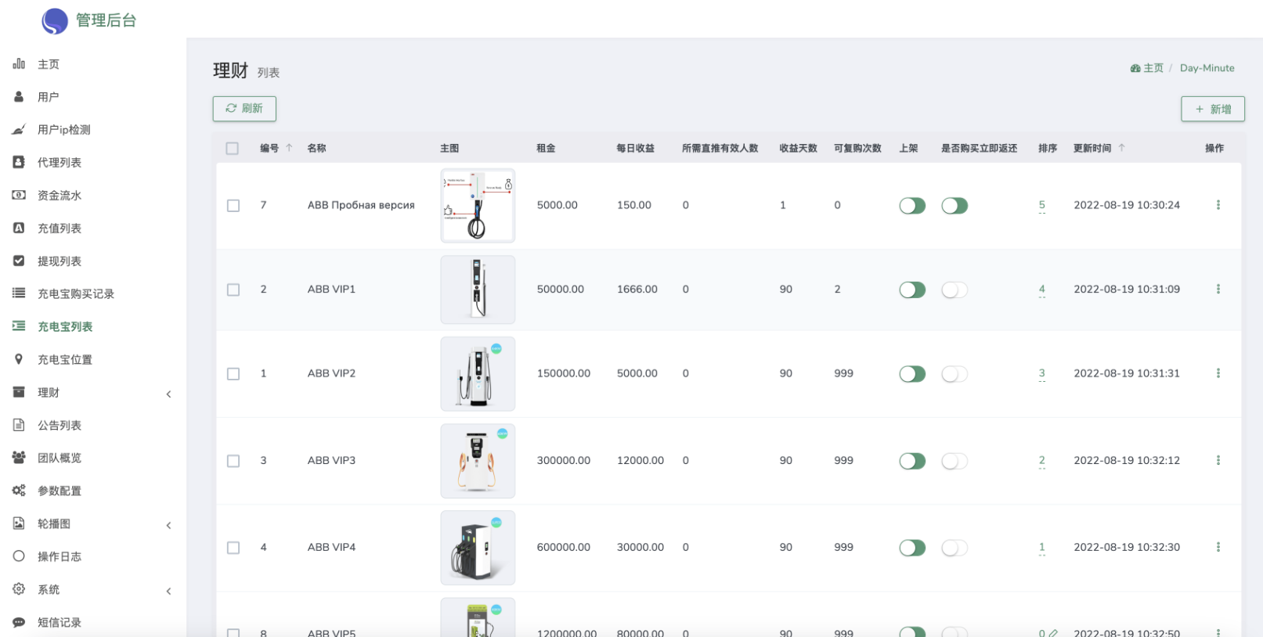Open ABB VIP1 product thumbnail image
The image size is (1263, 637).
(x=478, y=290)
